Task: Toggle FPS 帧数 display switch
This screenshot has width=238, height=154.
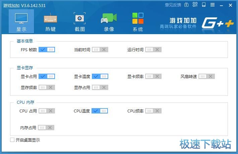Action: click(x=47, y=50)
